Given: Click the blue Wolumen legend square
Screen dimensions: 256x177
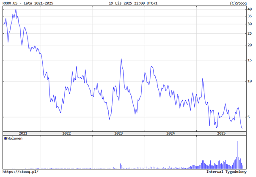Looking at the screenshot, I should [6, 139].
